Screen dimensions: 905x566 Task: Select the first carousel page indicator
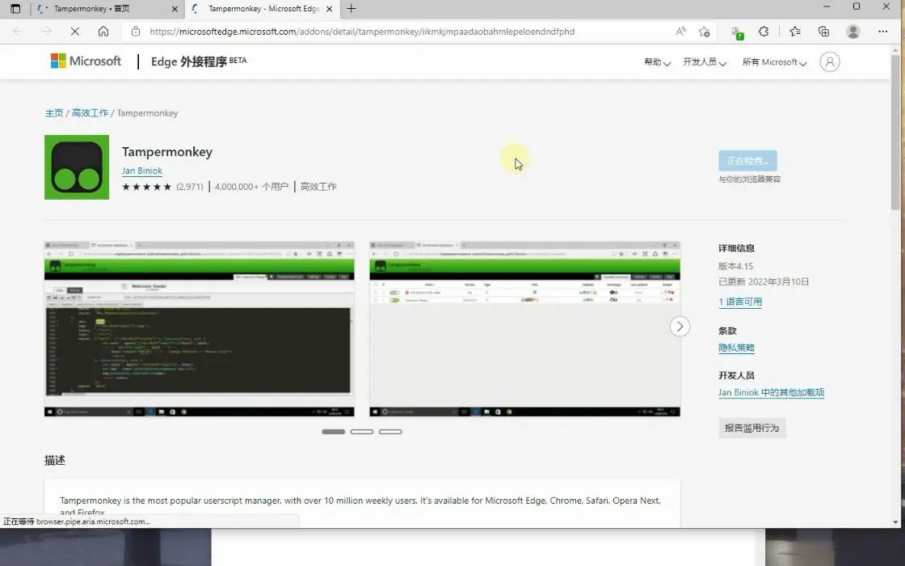pos(333,432)
